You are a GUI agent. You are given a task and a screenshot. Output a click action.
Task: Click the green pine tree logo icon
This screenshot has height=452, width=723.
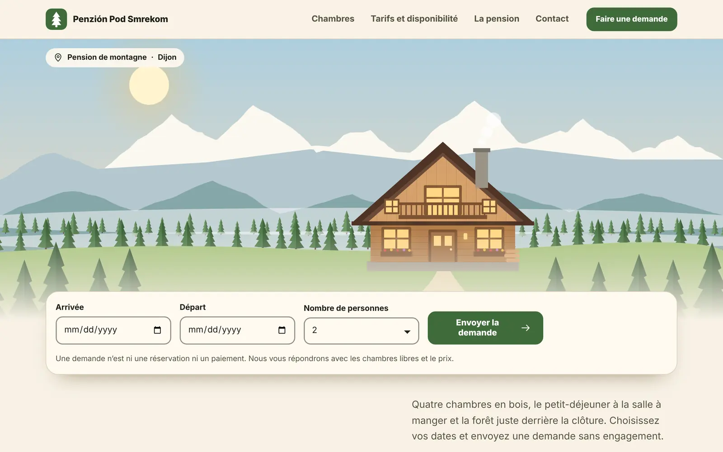pyautogui.click(x=56, y=19)
